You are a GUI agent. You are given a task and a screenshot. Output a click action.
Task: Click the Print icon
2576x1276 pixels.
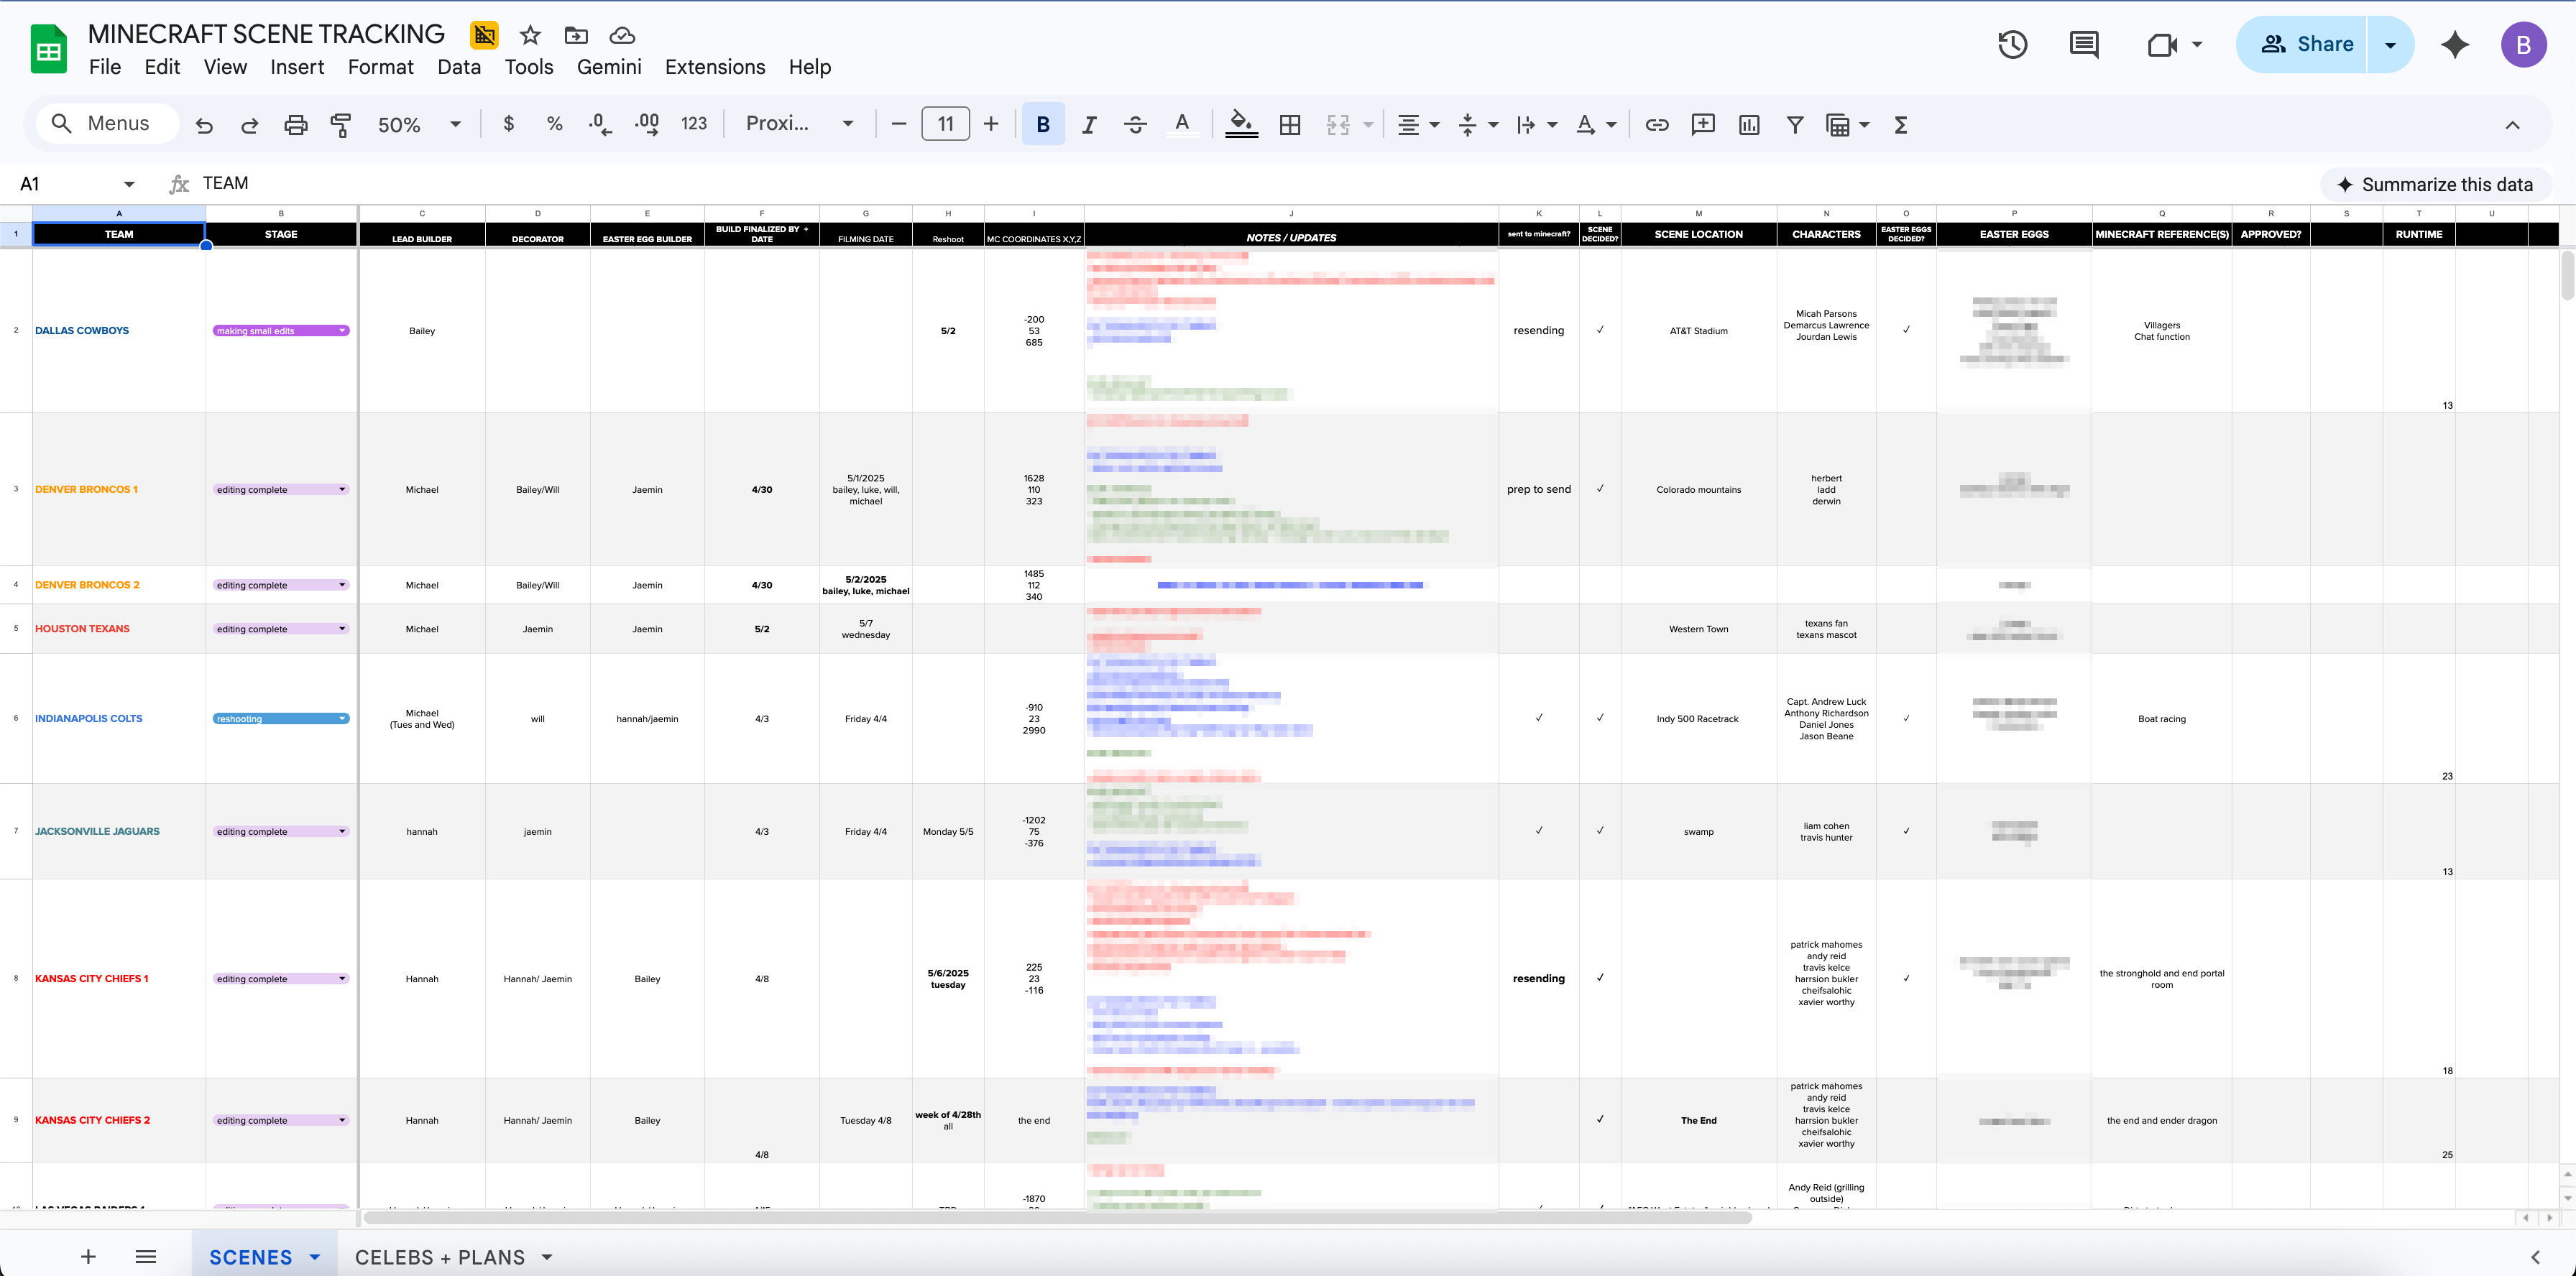(296, 125)
